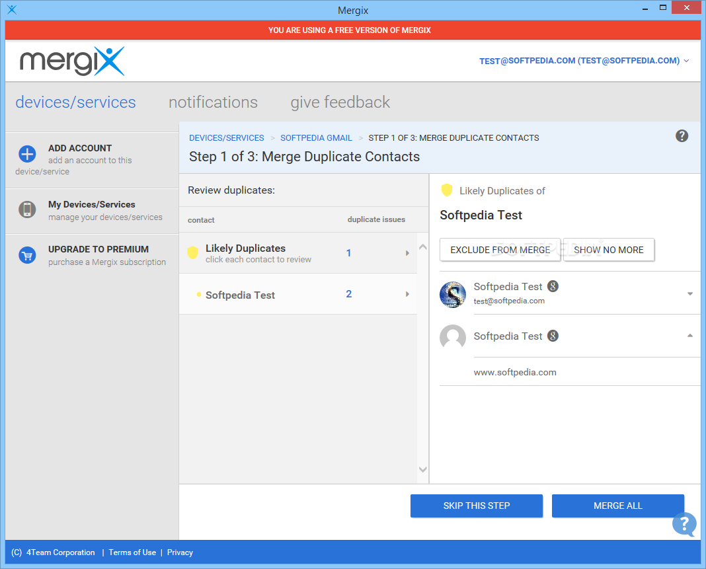The image size is (706, 569).
Task: Switch to the notifications tab
Action: pos(213,102)
